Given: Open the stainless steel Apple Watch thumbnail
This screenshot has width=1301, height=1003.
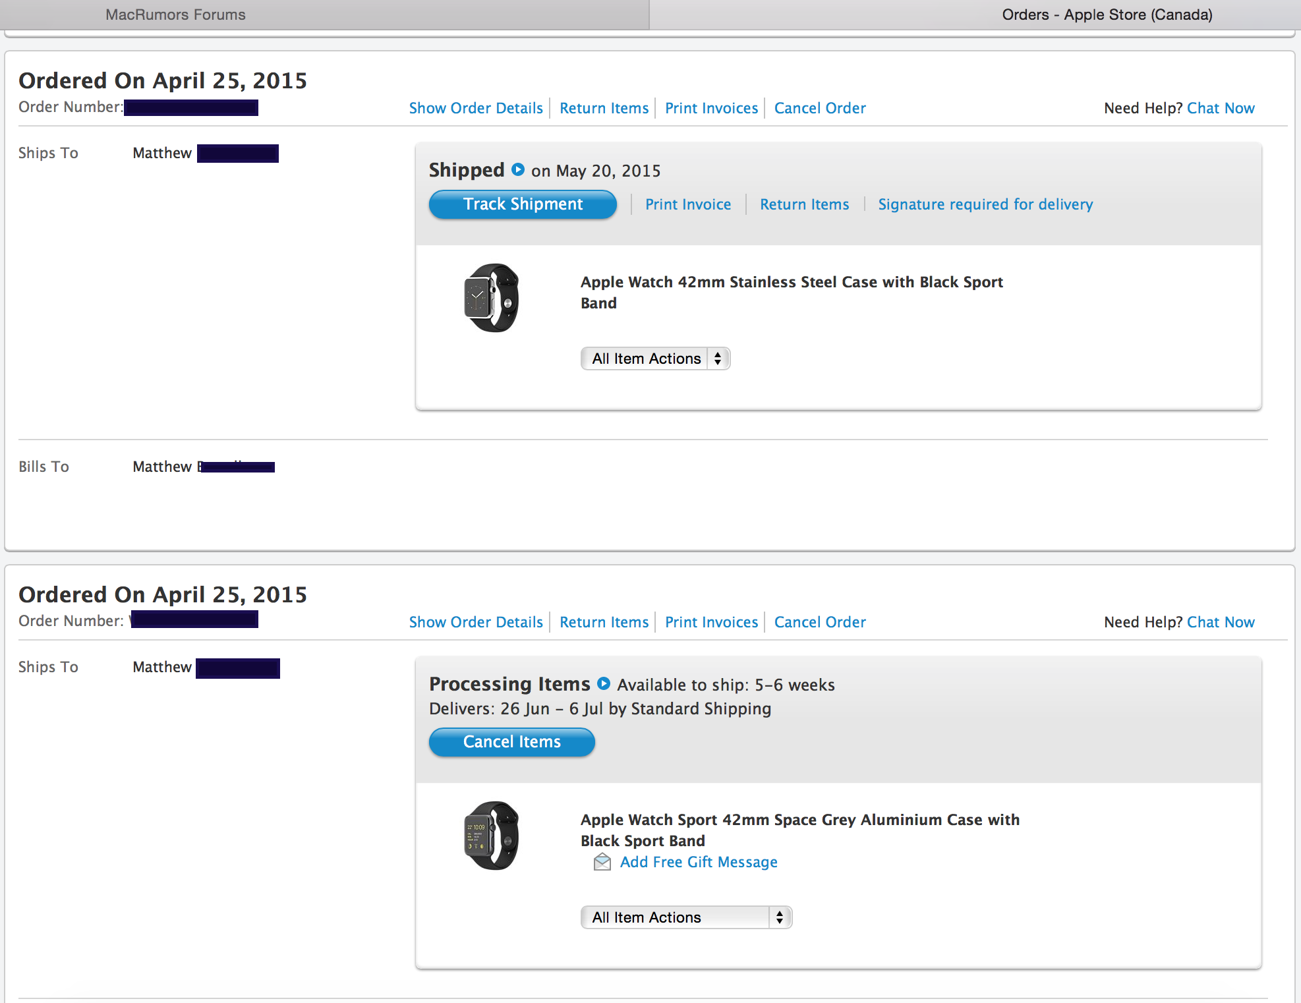Looking at the screenshot, I should 491,298.
